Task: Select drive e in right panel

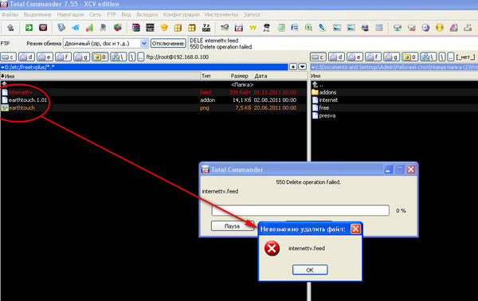Action: pos(355,57)
